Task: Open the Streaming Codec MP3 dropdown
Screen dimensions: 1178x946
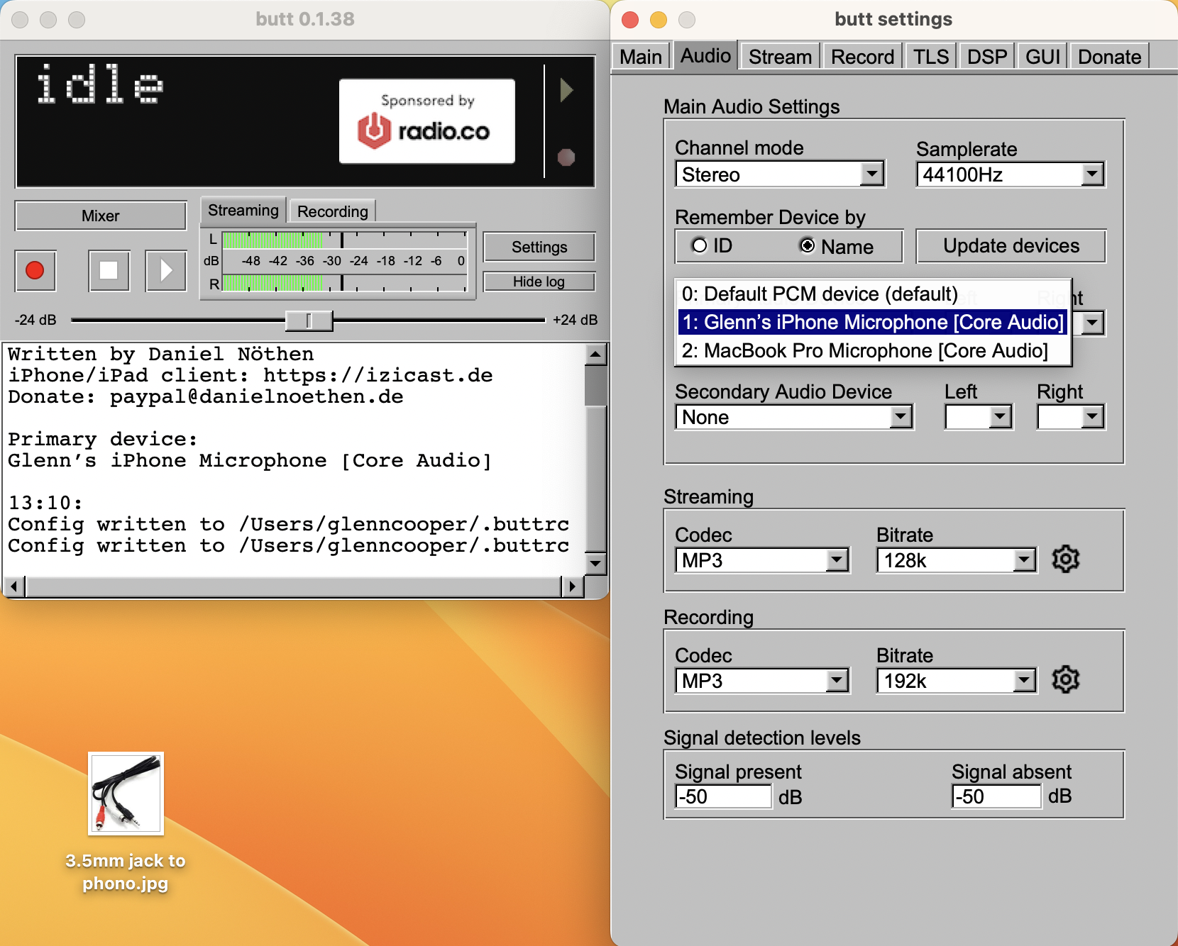Action: [762, 560]
